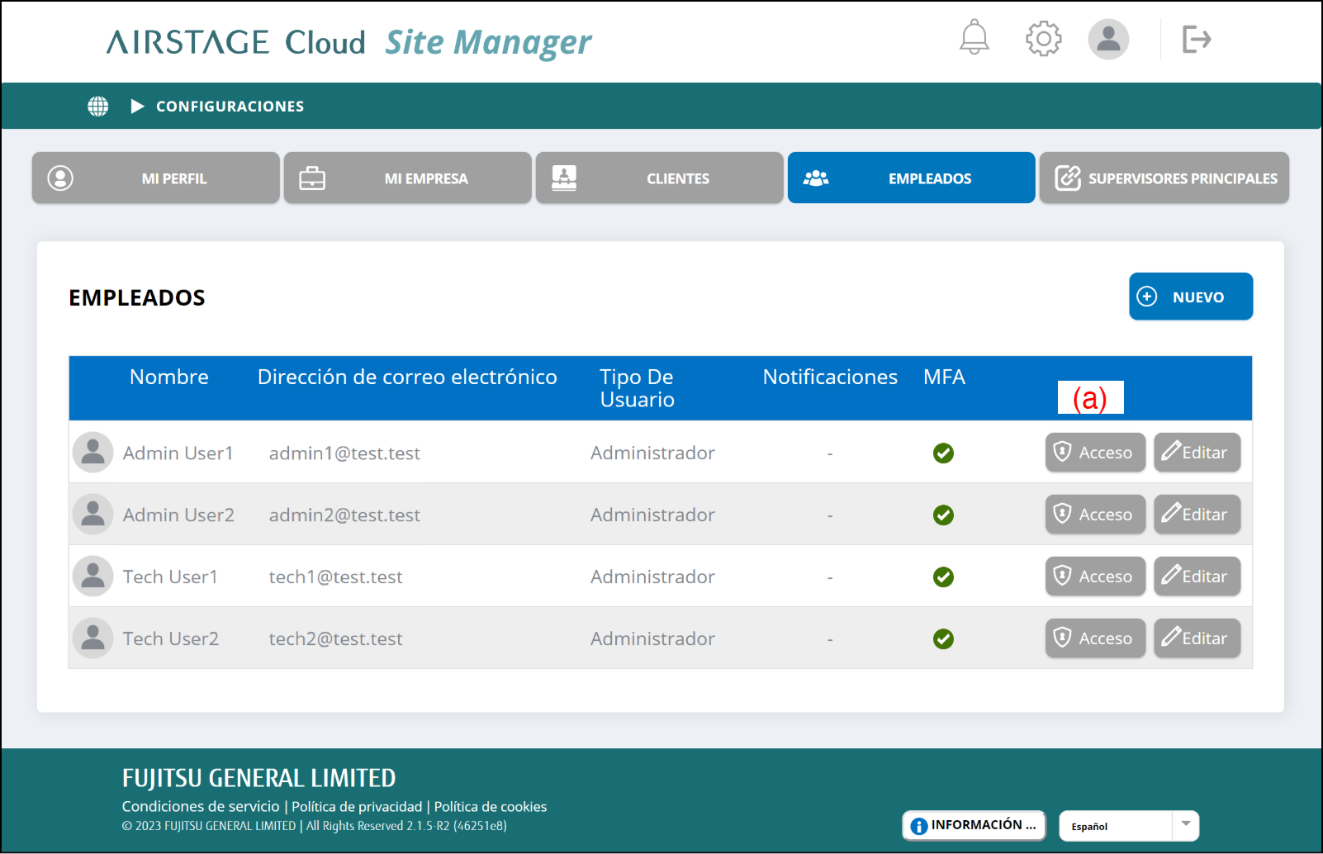Open the settings gear icon
Viewport: 1323px width, 854px height.
1043,38
